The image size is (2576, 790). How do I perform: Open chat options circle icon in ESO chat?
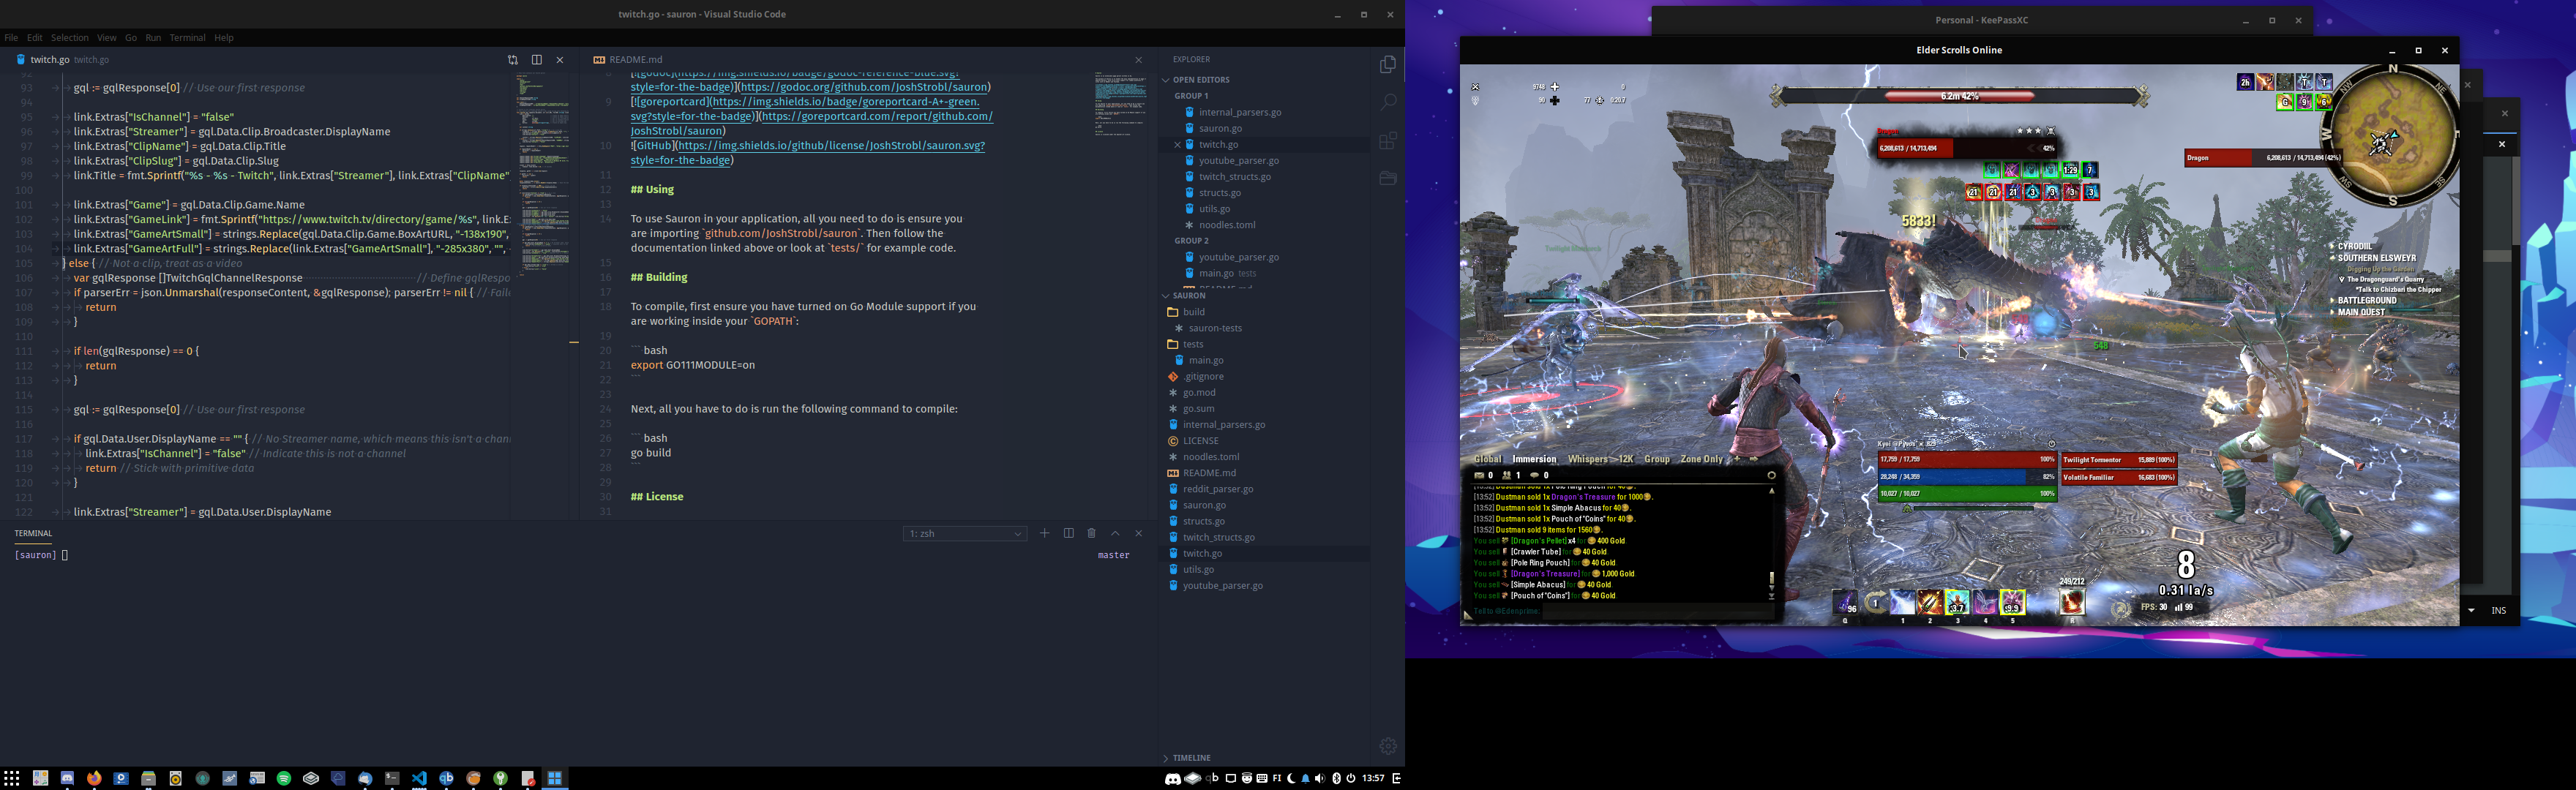[1771, 476]
